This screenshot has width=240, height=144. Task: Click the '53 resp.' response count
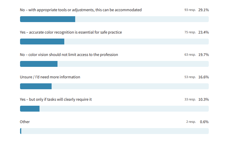coord(190,77)
